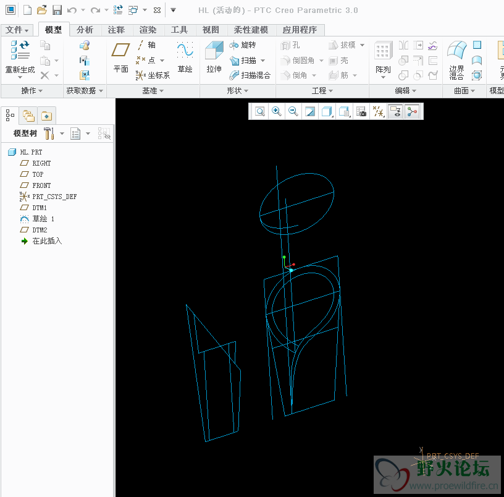
Task: Click the Refit view icon
Action: pyautogui.click(x=259, y=112)
